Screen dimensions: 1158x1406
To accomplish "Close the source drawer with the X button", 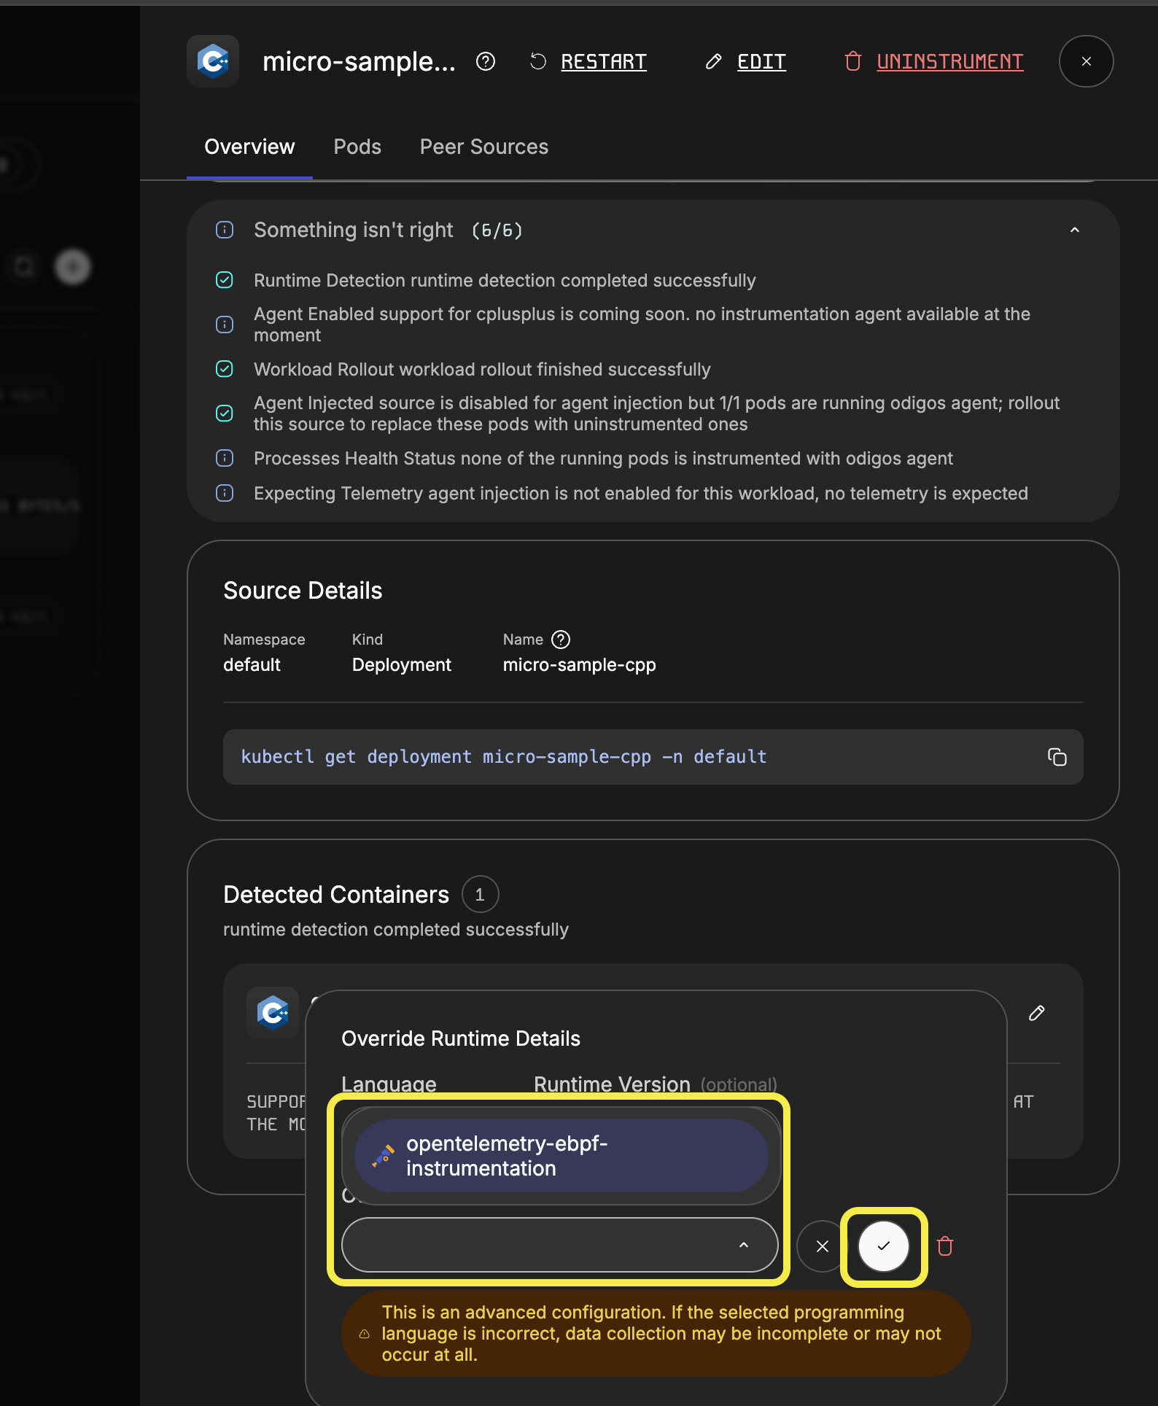I will coord(1086,62).
